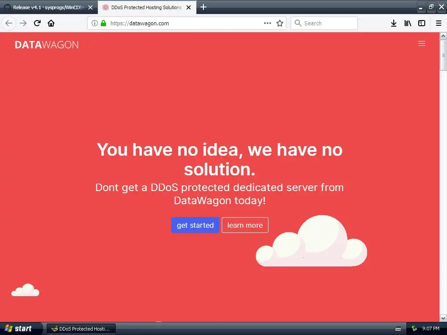This screenshot has width=447, height=335.
Task: Select the DDoS Protected Hosti... taskbar button
Action: pyautogui.click(x=81, y=329)
